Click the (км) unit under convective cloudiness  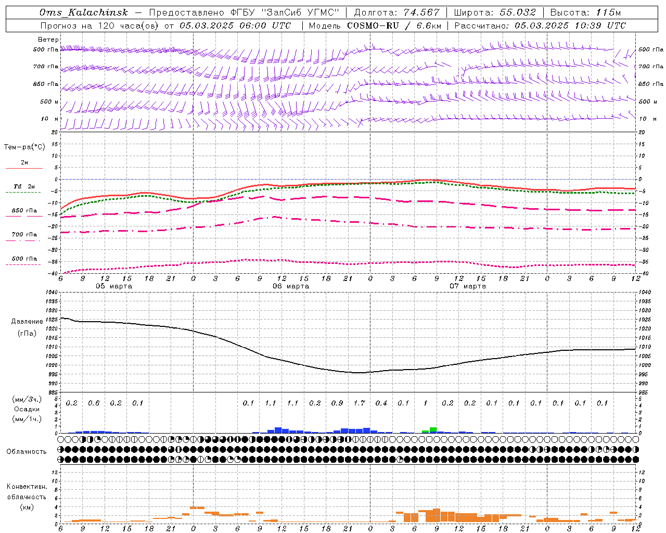(27, 507)
